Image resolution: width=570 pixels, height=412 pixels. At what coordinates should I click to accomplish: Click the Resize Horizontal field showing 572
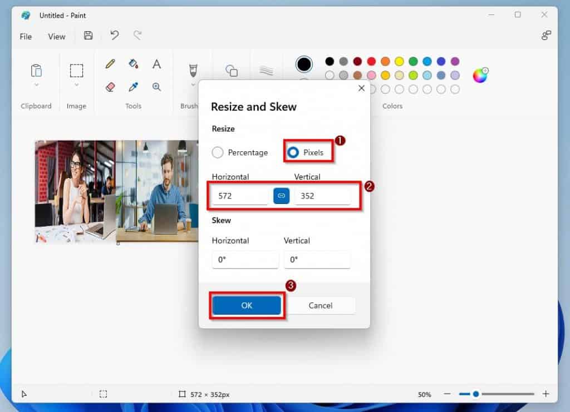240,196
